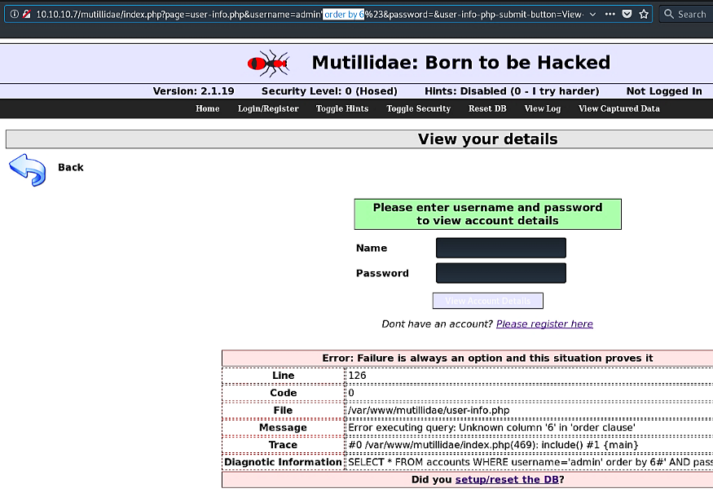Click the Unknown column '6' error message
Screen dimensions: 713x493
(491, 428)
